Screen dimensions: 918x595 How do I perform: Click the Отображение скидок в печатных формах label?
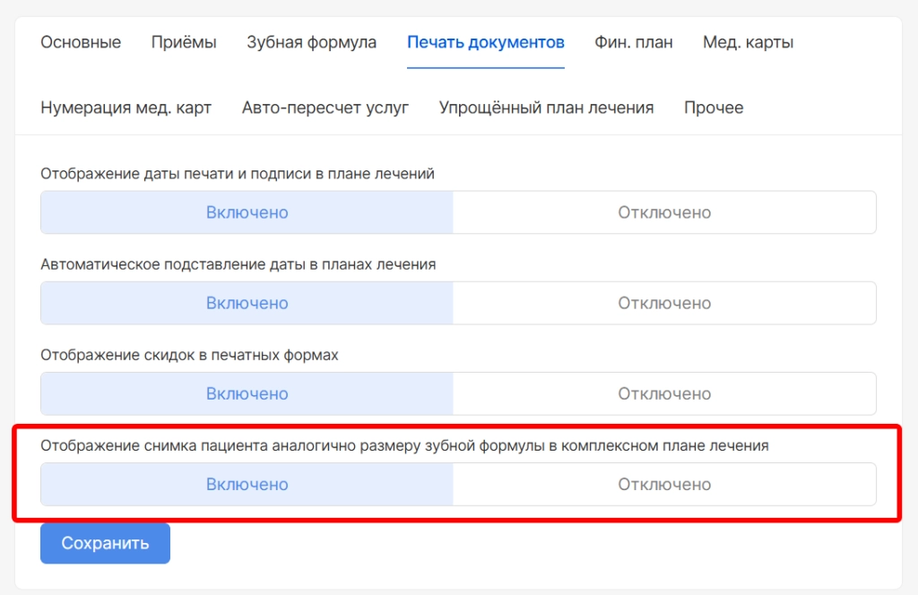click(x=189, y=355)
